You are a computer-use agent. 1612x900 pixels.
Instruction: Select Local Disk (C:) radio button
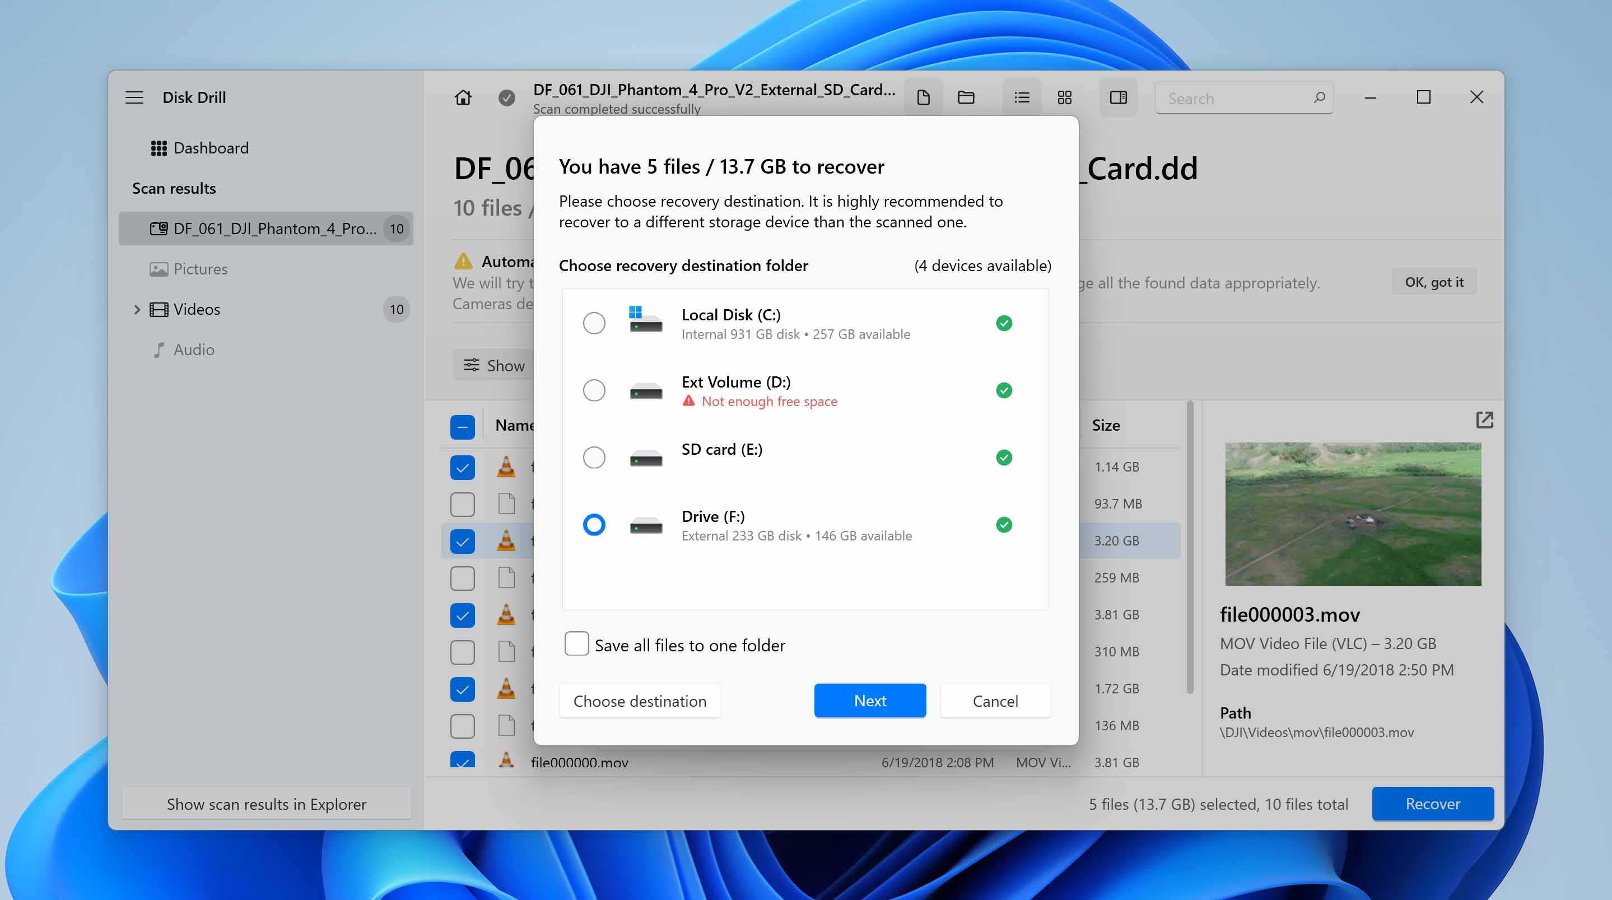[x=594, y=324]
